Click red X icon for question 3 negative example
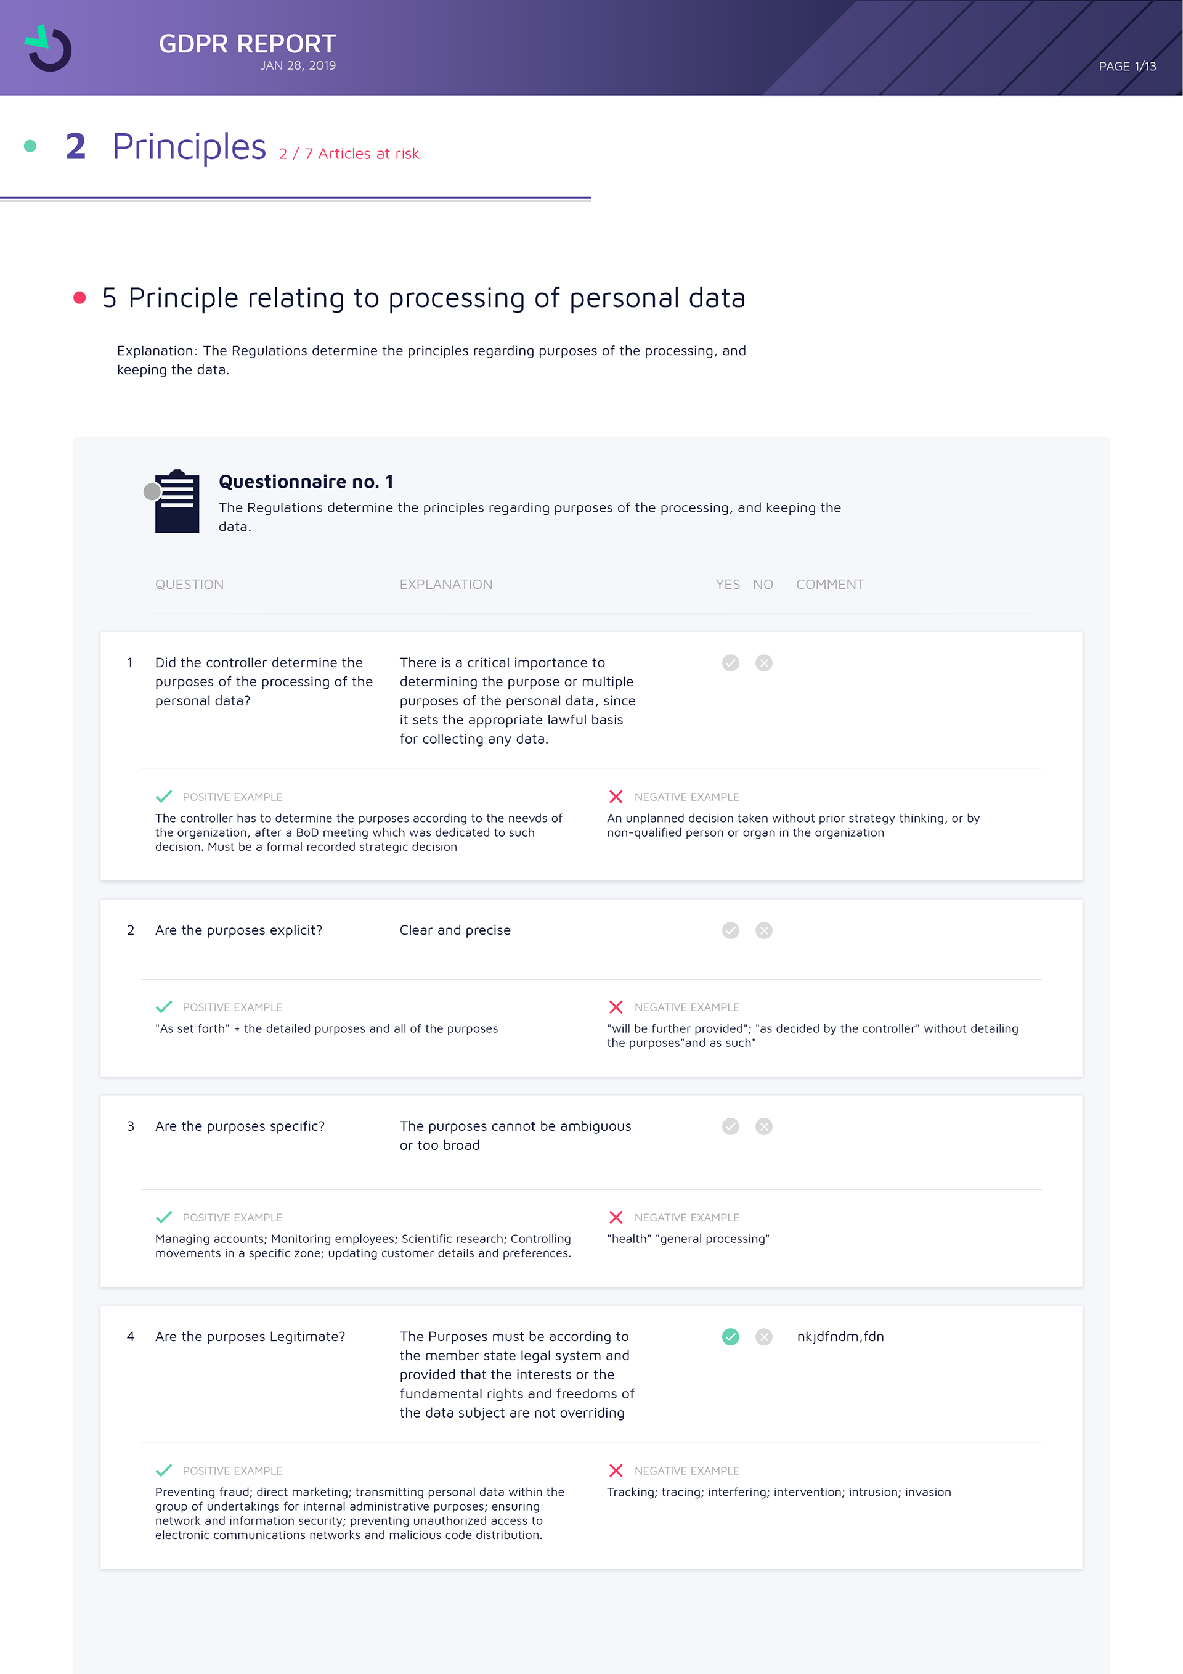The image size is (1183, 1674). pos(616,1217)
